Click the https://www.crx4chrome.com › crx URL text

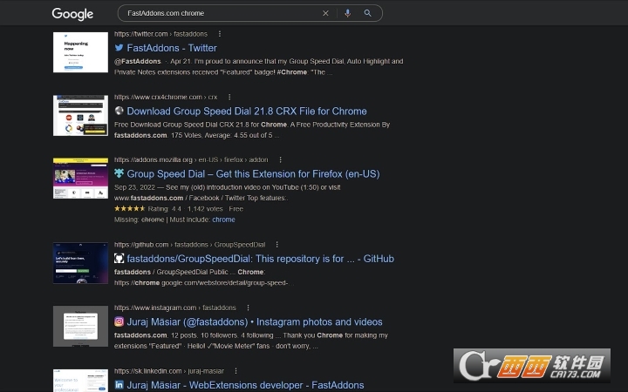click(166, 98)
